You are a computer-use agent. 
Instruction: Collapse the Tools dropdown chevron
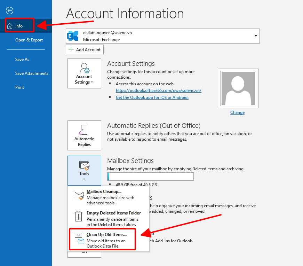84,179
